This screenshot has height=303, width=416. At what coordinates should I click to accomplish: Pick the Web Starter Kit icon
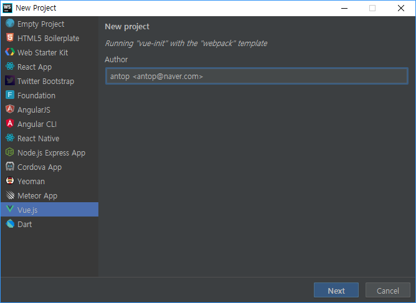coord(10,52)
